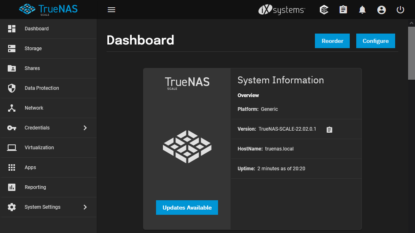Screen dimensions: 415x233
Task: Toggle the hamburger sidebar menu
Action: coord(111,10)
